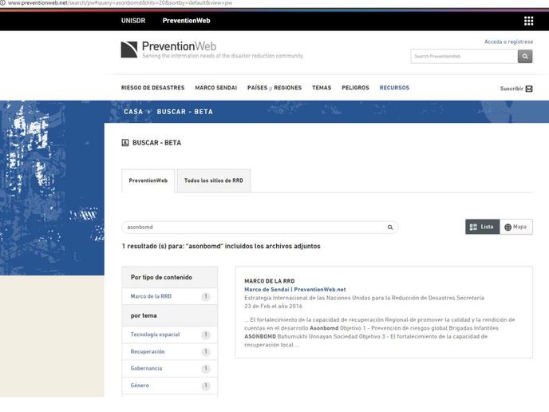549x412 pixels.
Task: Open Países y Regiones menu
Action: tap(274, 88)
